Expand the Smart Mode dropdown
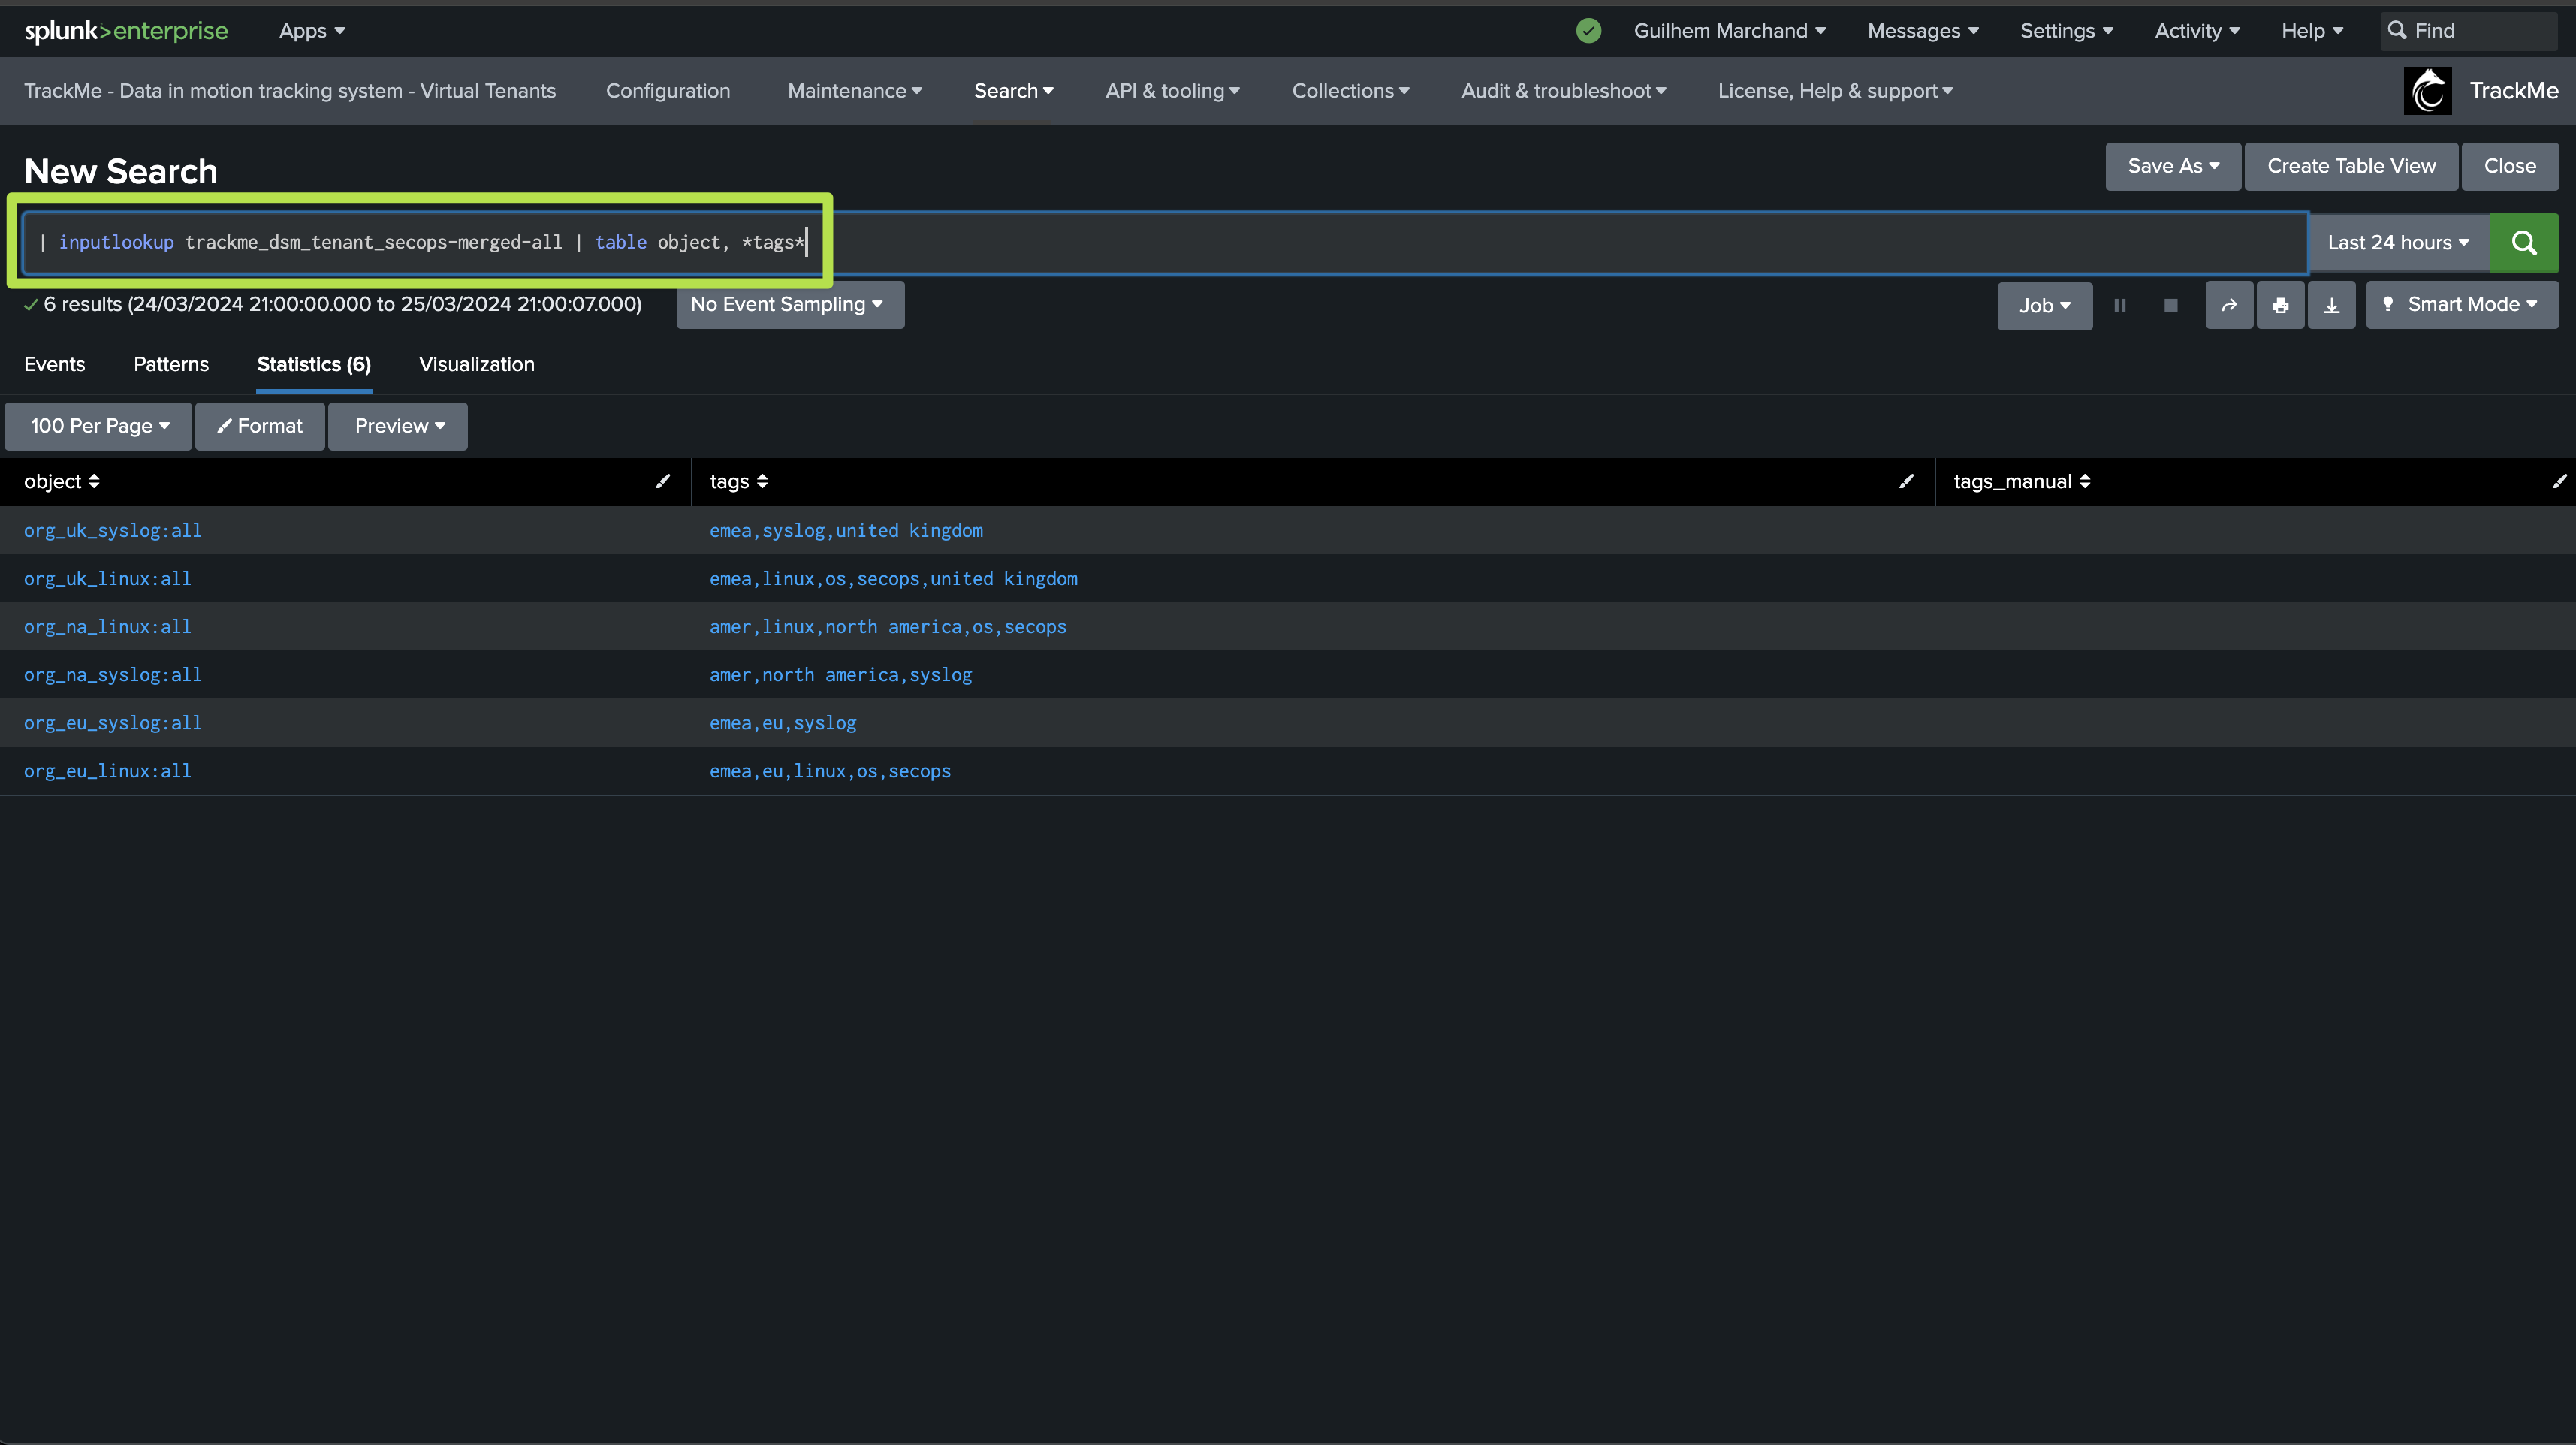 (2462, 305)
